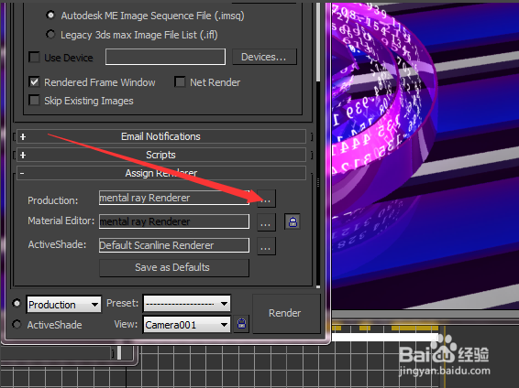Screen dimensions: 519x388
Task: Click the Render button
Action: [287, 313]
